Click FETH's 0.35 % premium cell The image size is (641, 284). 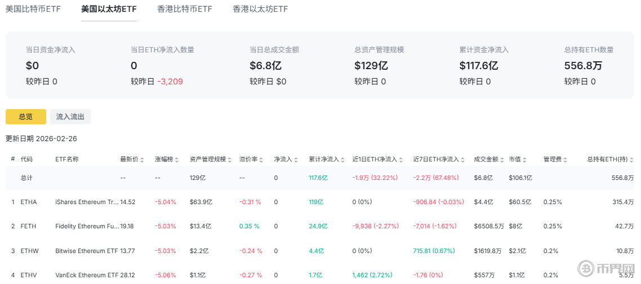click(x=250, y=227)
